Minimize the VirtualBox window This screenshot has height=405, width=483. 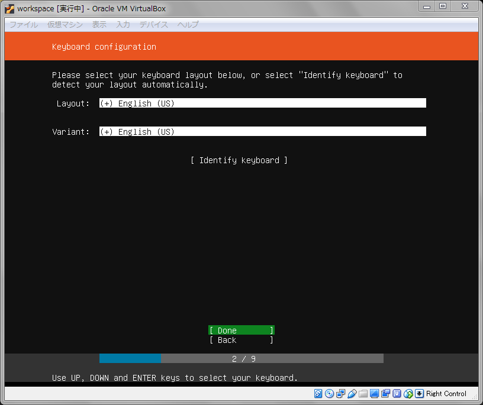point(427,6)
